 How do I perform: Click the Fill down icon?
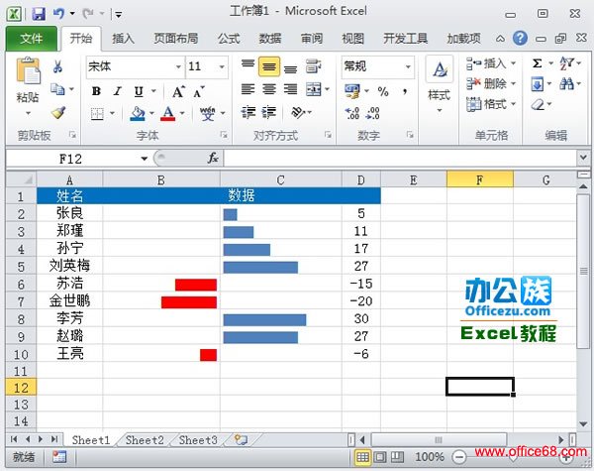538,84
